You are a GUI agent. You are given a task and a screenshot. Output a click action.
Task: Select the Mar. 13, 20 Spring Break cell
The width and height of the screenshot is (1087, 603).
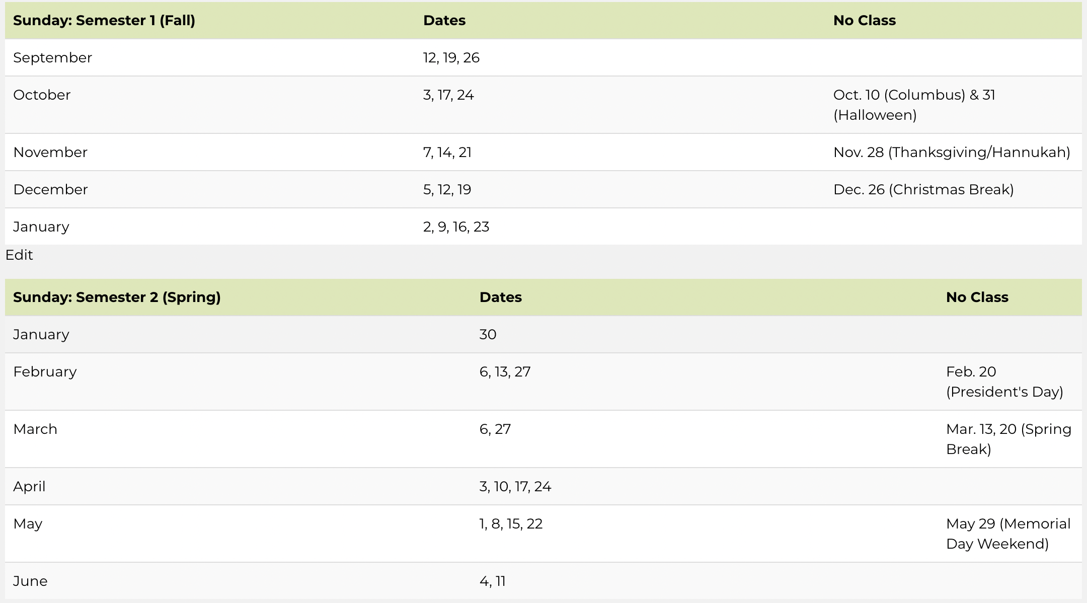coord(1008,439)
